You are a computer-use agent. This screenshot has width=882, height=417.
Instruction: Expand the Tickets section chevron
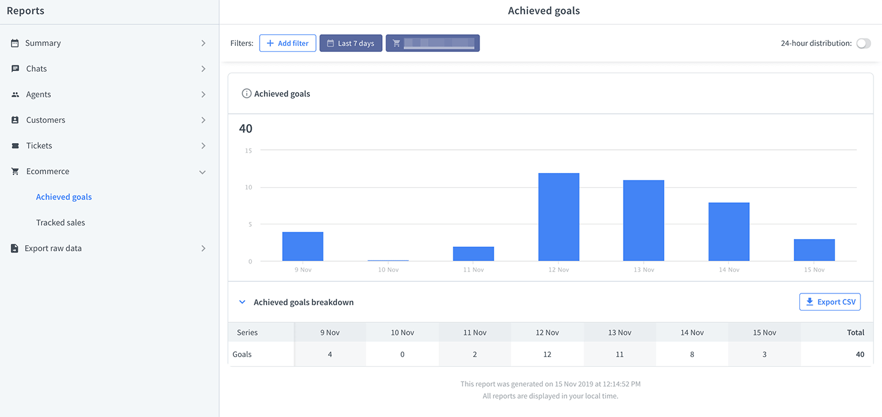[x=203, y=146]
